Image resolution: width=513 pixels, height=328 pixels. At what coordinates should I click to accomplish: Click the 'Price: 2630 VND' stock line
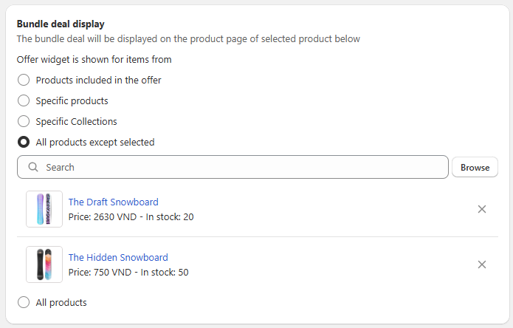131,216
